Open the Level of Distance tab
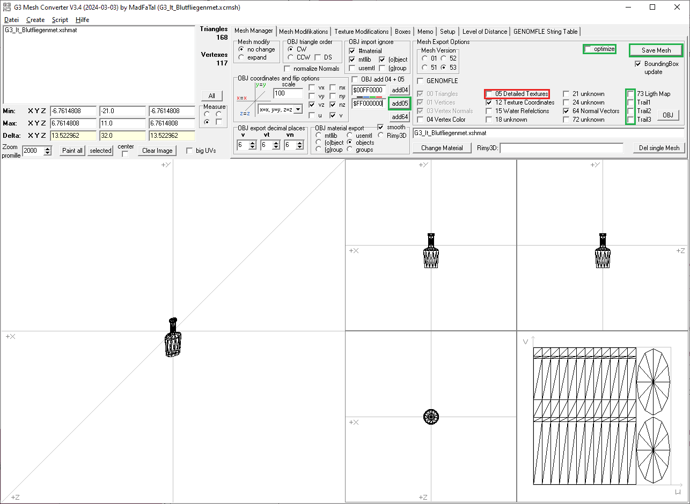 [484, 32]
